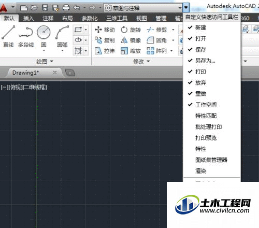Viewport: 259px width, 228px height.
Task: Open the AutoCAD application menu logo
Action: click(x=4, y=8)
